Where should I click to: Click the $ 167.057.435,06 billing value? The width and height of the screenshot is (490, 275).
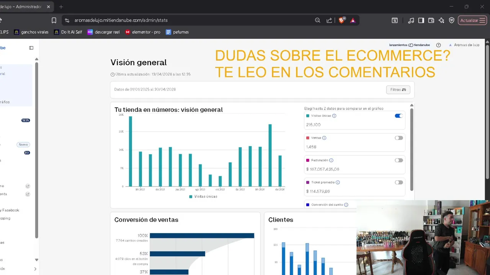click(x=323, y=169)
